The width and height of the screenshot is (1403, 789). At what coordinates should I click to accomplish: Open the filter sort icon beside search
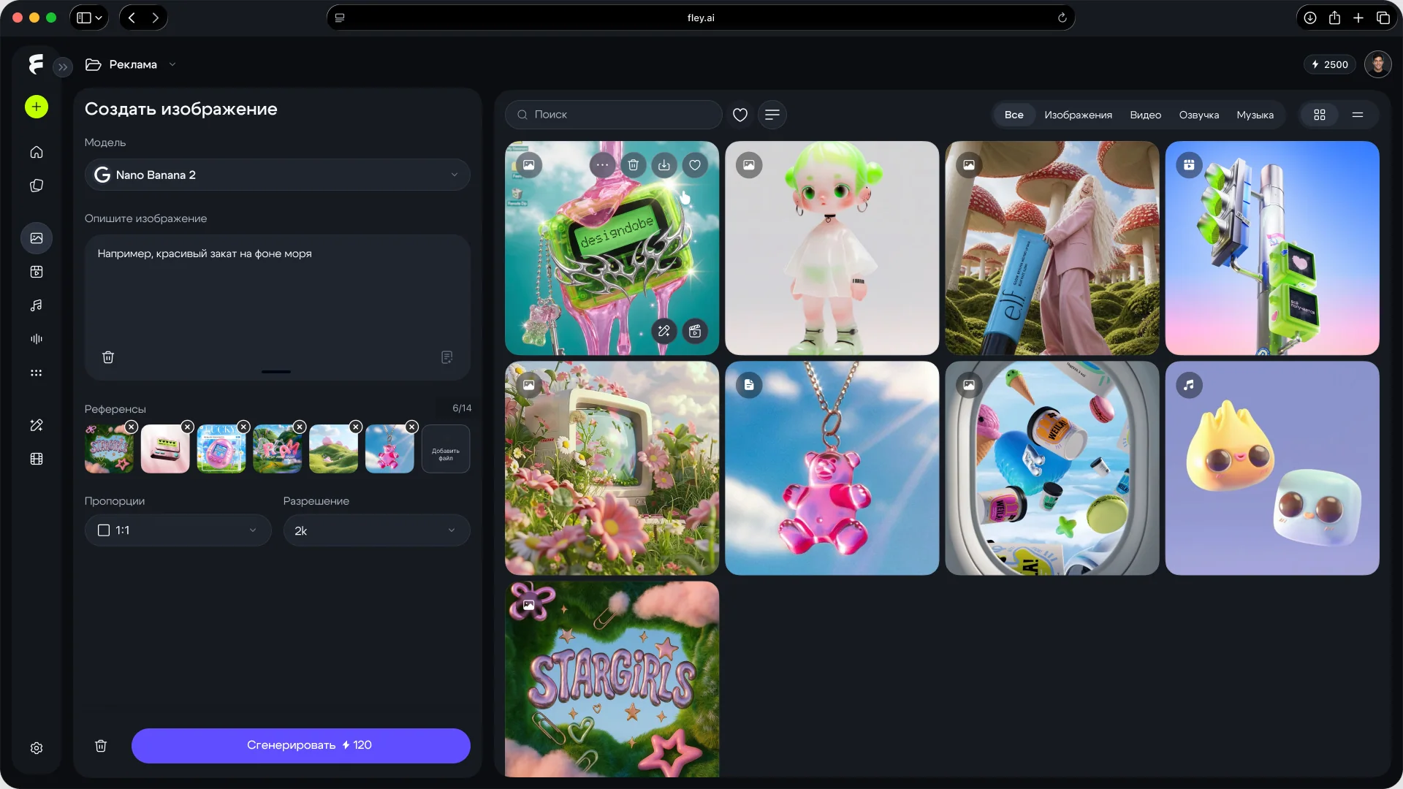click(x=772, y=115)
